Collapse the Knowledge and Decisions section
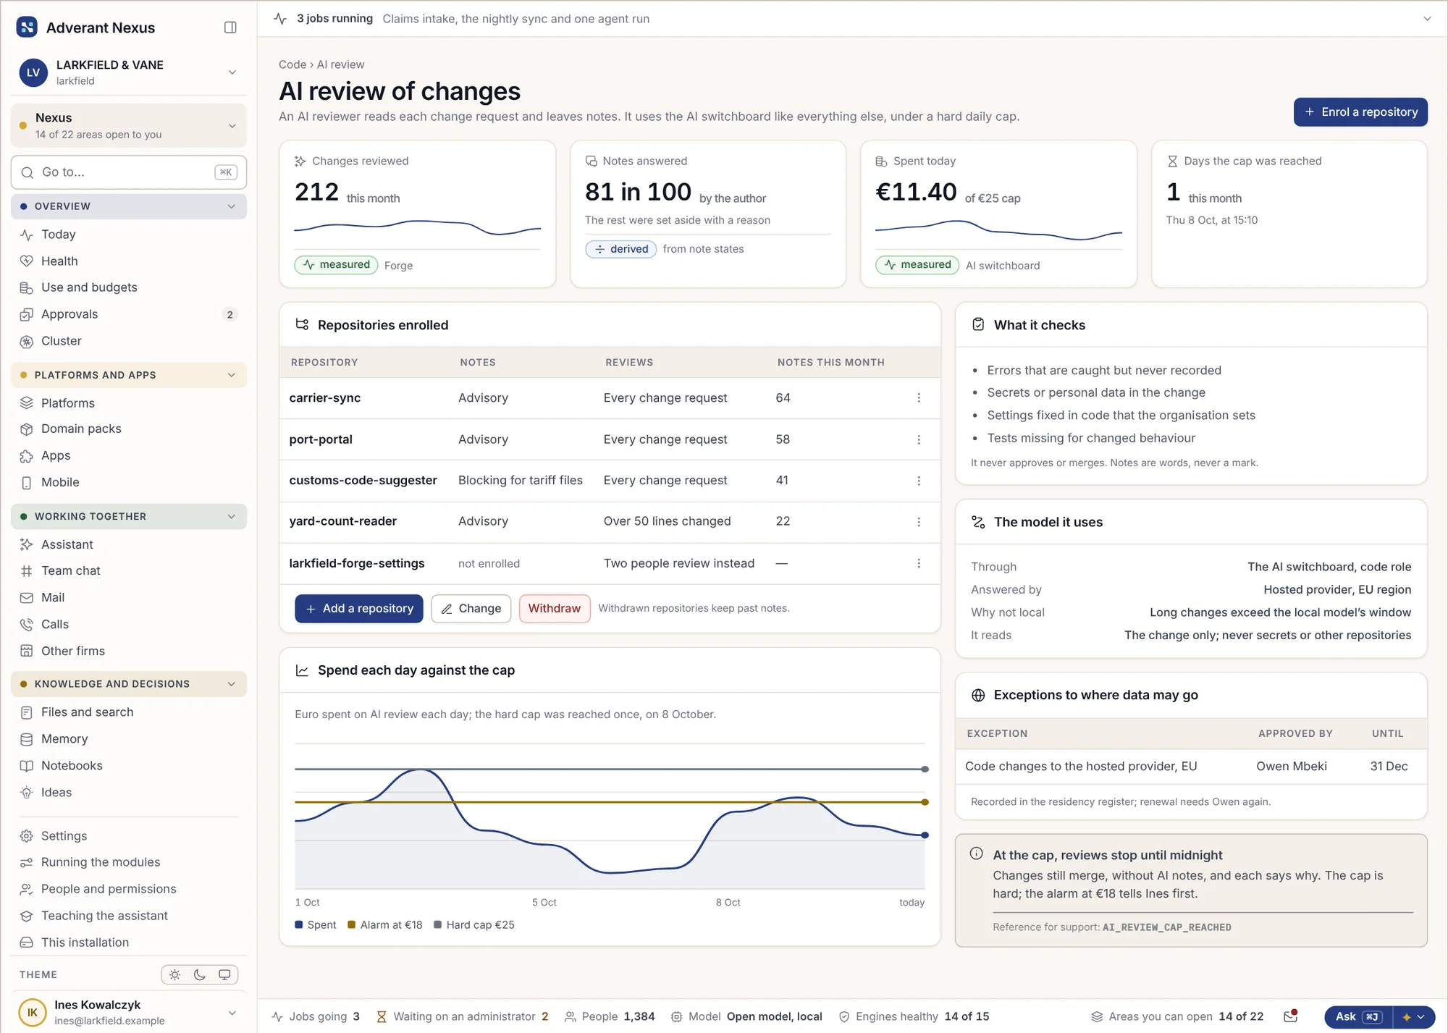1448x1033 pixels. [x=129, y=683]
